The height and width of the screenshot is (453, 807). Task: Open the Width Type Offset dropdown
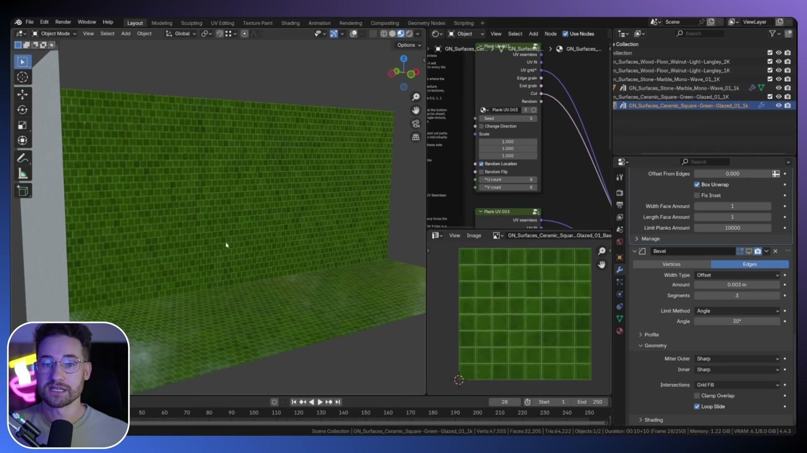[737, 275]
